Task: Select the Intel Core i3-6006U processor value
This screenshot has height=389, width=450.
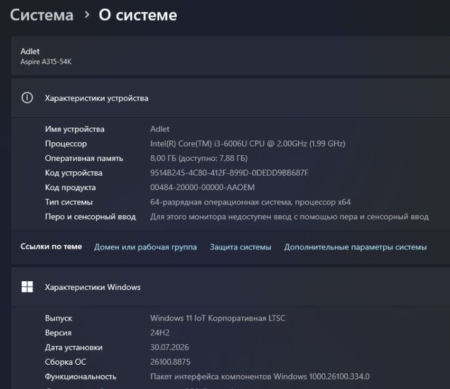Action: (248, 143)
